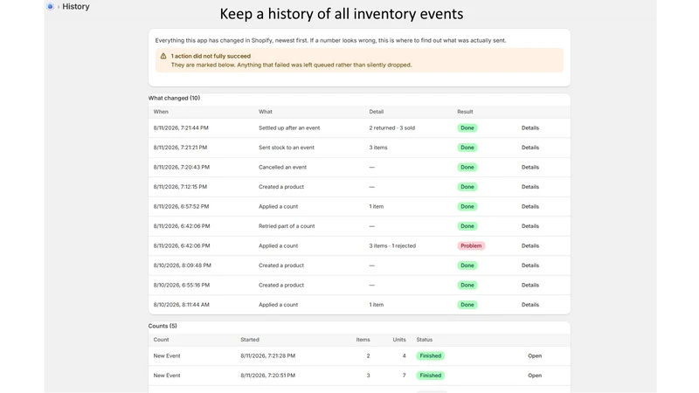Viewport: 699px width, 393px height.
Task: Click the What column header
Action: click(266, 112)
